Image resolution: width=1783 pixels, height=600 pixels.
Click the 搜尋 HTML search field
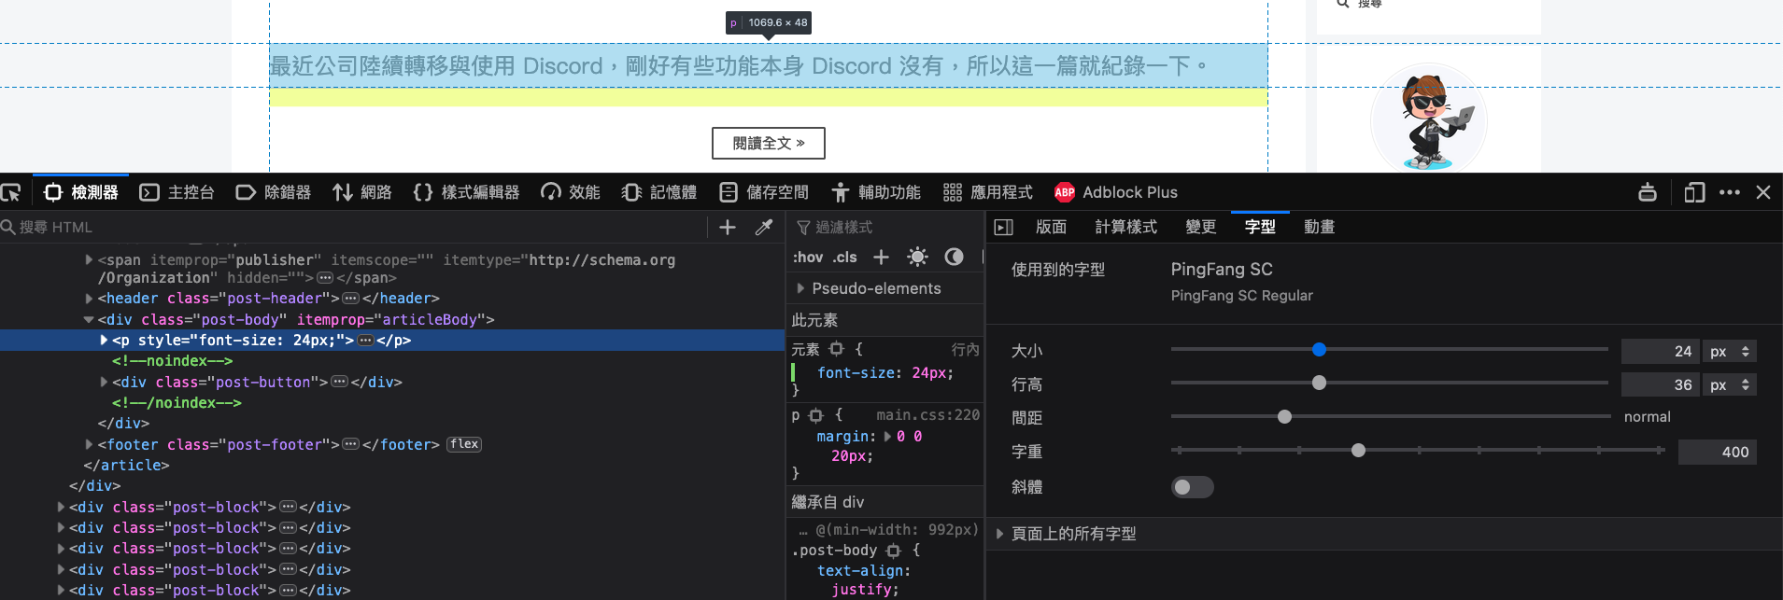pyautogui.click(x=355, y=227)
